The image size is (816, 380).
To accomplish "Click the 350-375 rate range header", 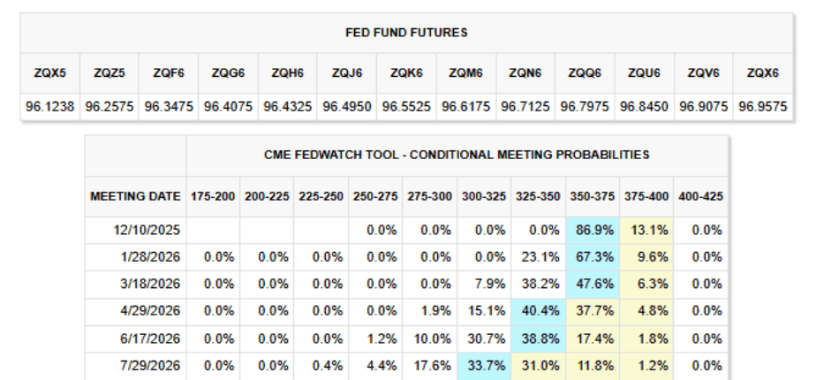I will 593,195.
